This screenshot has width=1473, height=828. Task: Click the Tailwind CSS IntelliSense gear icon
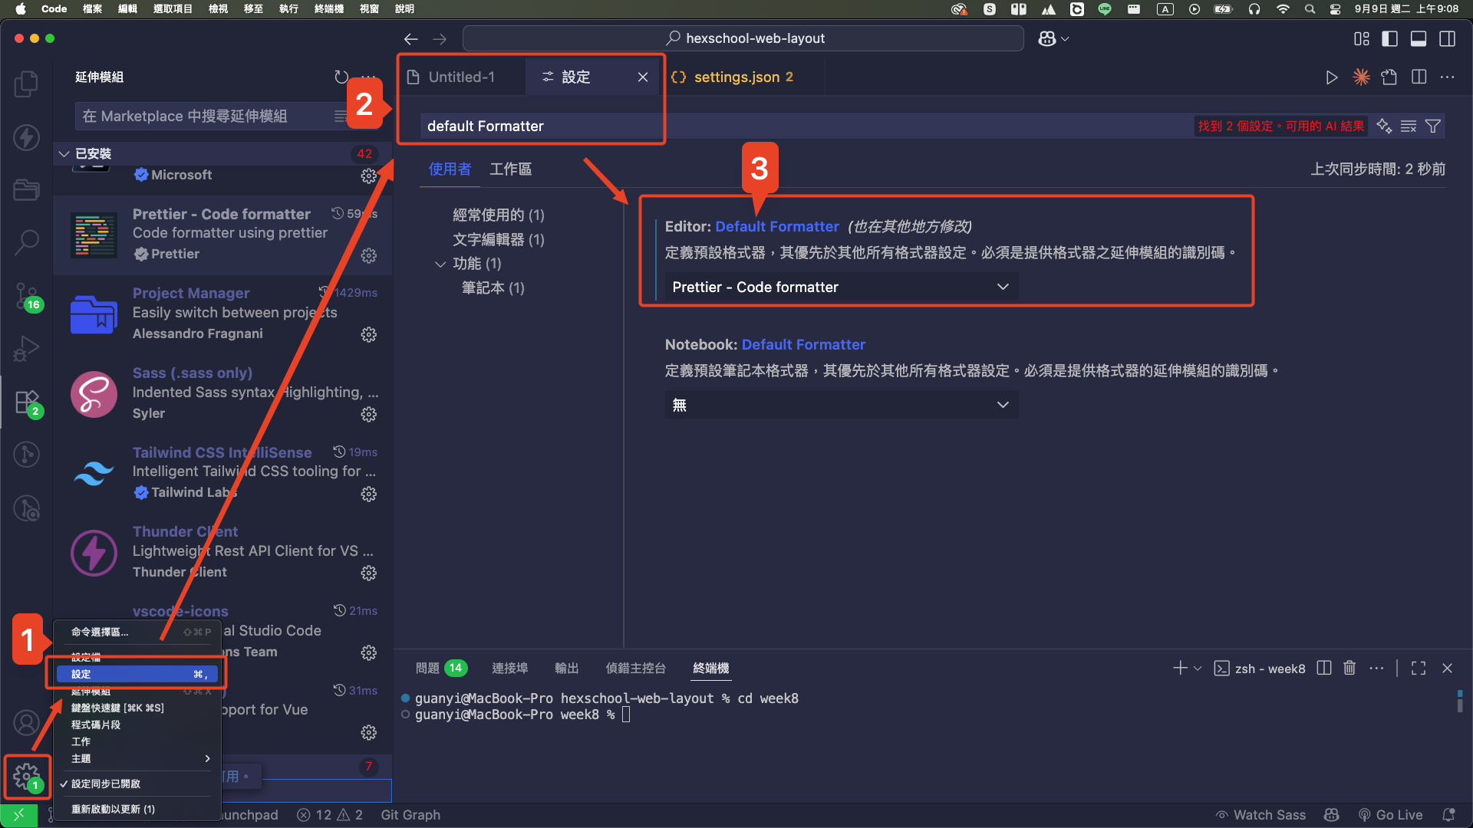tap(369, 494)
